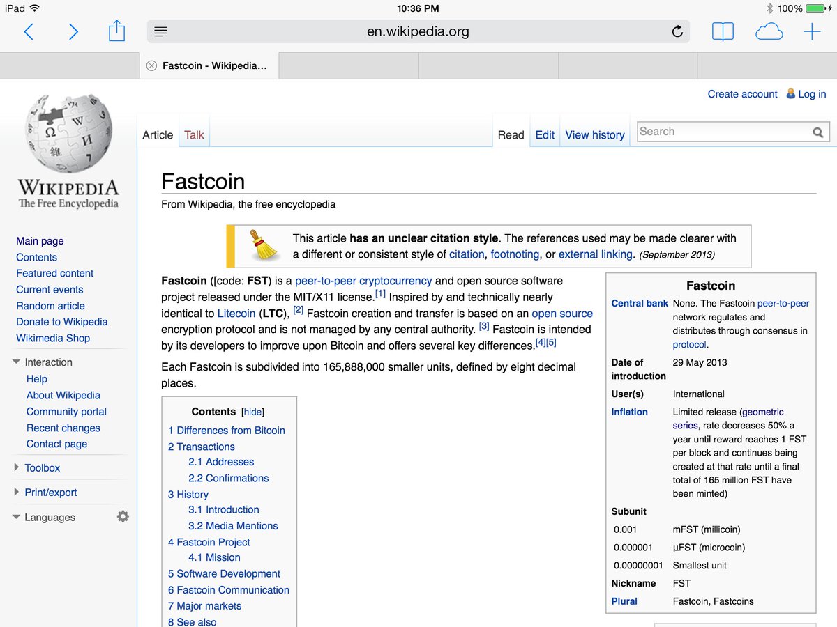Close the Fastcoin tab with X icon

pos(151,65)
